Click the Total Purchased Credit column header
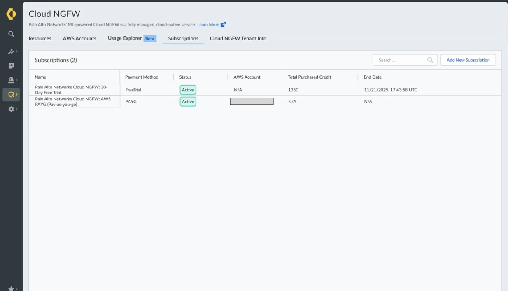The height and width of the screenshot is (291, 508). coord(310,77)
